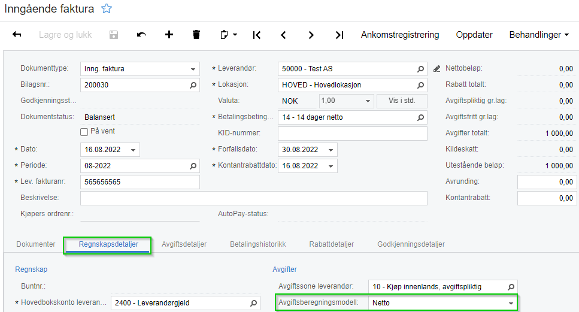Delete the invoice with trash icon

196,35
